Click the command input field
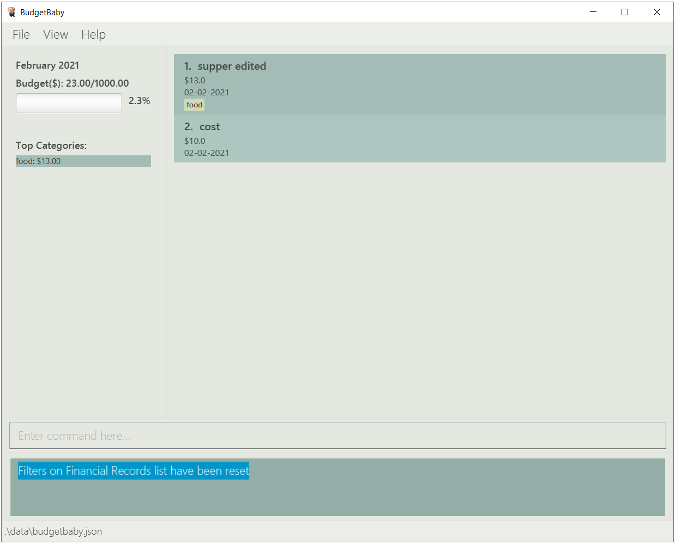 pyautogui.click(x=337, y=435)
